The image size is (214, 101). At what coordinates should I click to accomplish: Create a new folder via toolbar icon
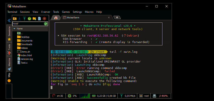(34, 19)
